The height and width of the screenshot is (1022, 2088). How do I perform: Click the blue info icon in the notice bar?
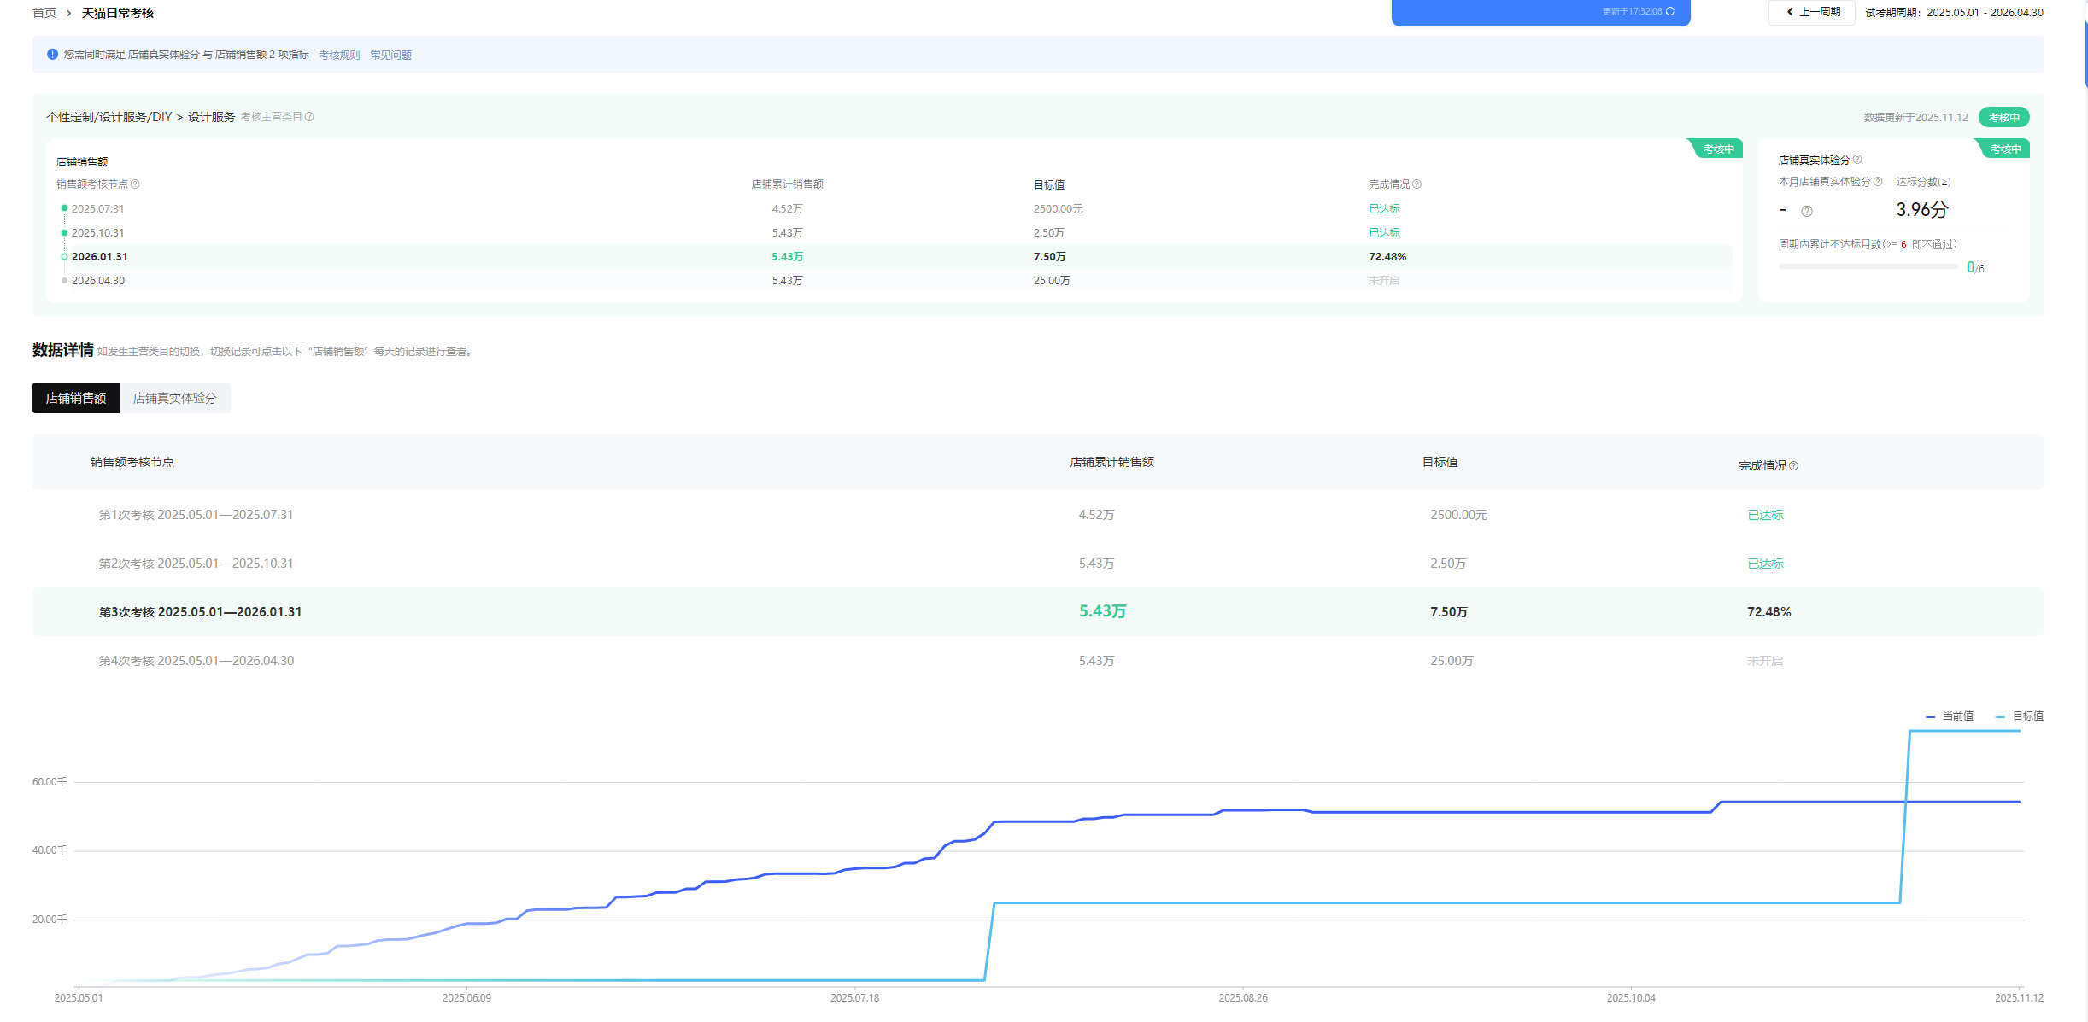[x=52, y=54]
